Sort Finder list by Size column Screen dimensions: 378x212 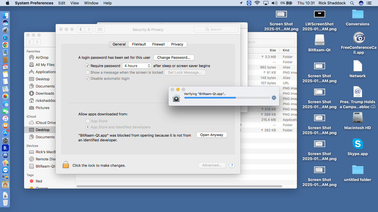pyautogui.click(x=273, y=50)
